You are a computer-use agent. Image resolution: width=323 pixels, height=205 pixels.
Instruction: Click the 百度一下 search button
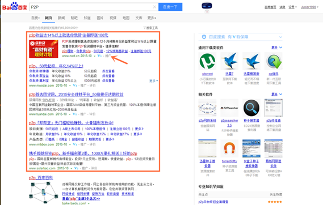(170, 7)
